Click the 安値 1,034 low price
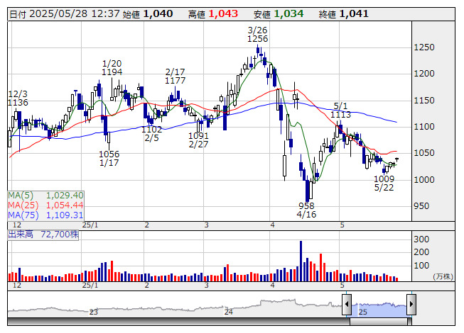This screenshot has height=333, width=464. (x=279, y=14)
